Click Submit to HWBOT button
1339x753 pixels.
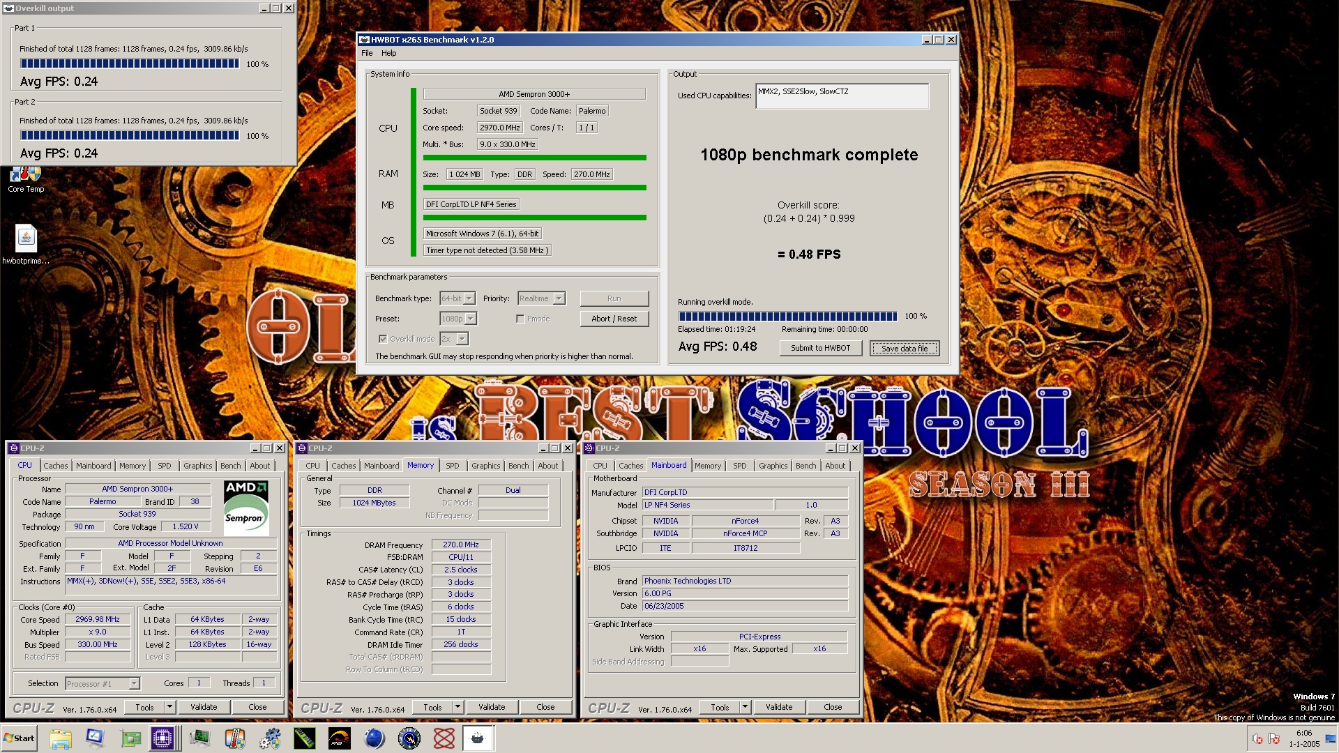coord(820,348)
